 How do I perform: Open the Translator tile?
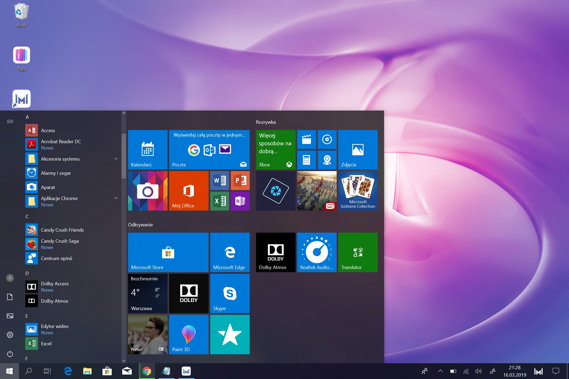(x=358, y=252)
